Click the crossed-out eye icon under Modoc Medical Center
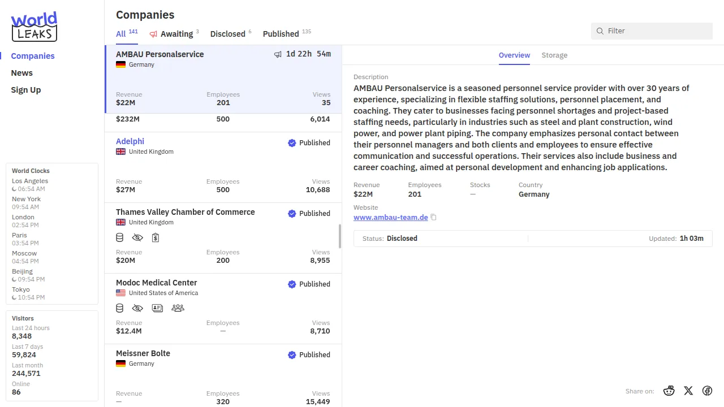 pos(137,308)
